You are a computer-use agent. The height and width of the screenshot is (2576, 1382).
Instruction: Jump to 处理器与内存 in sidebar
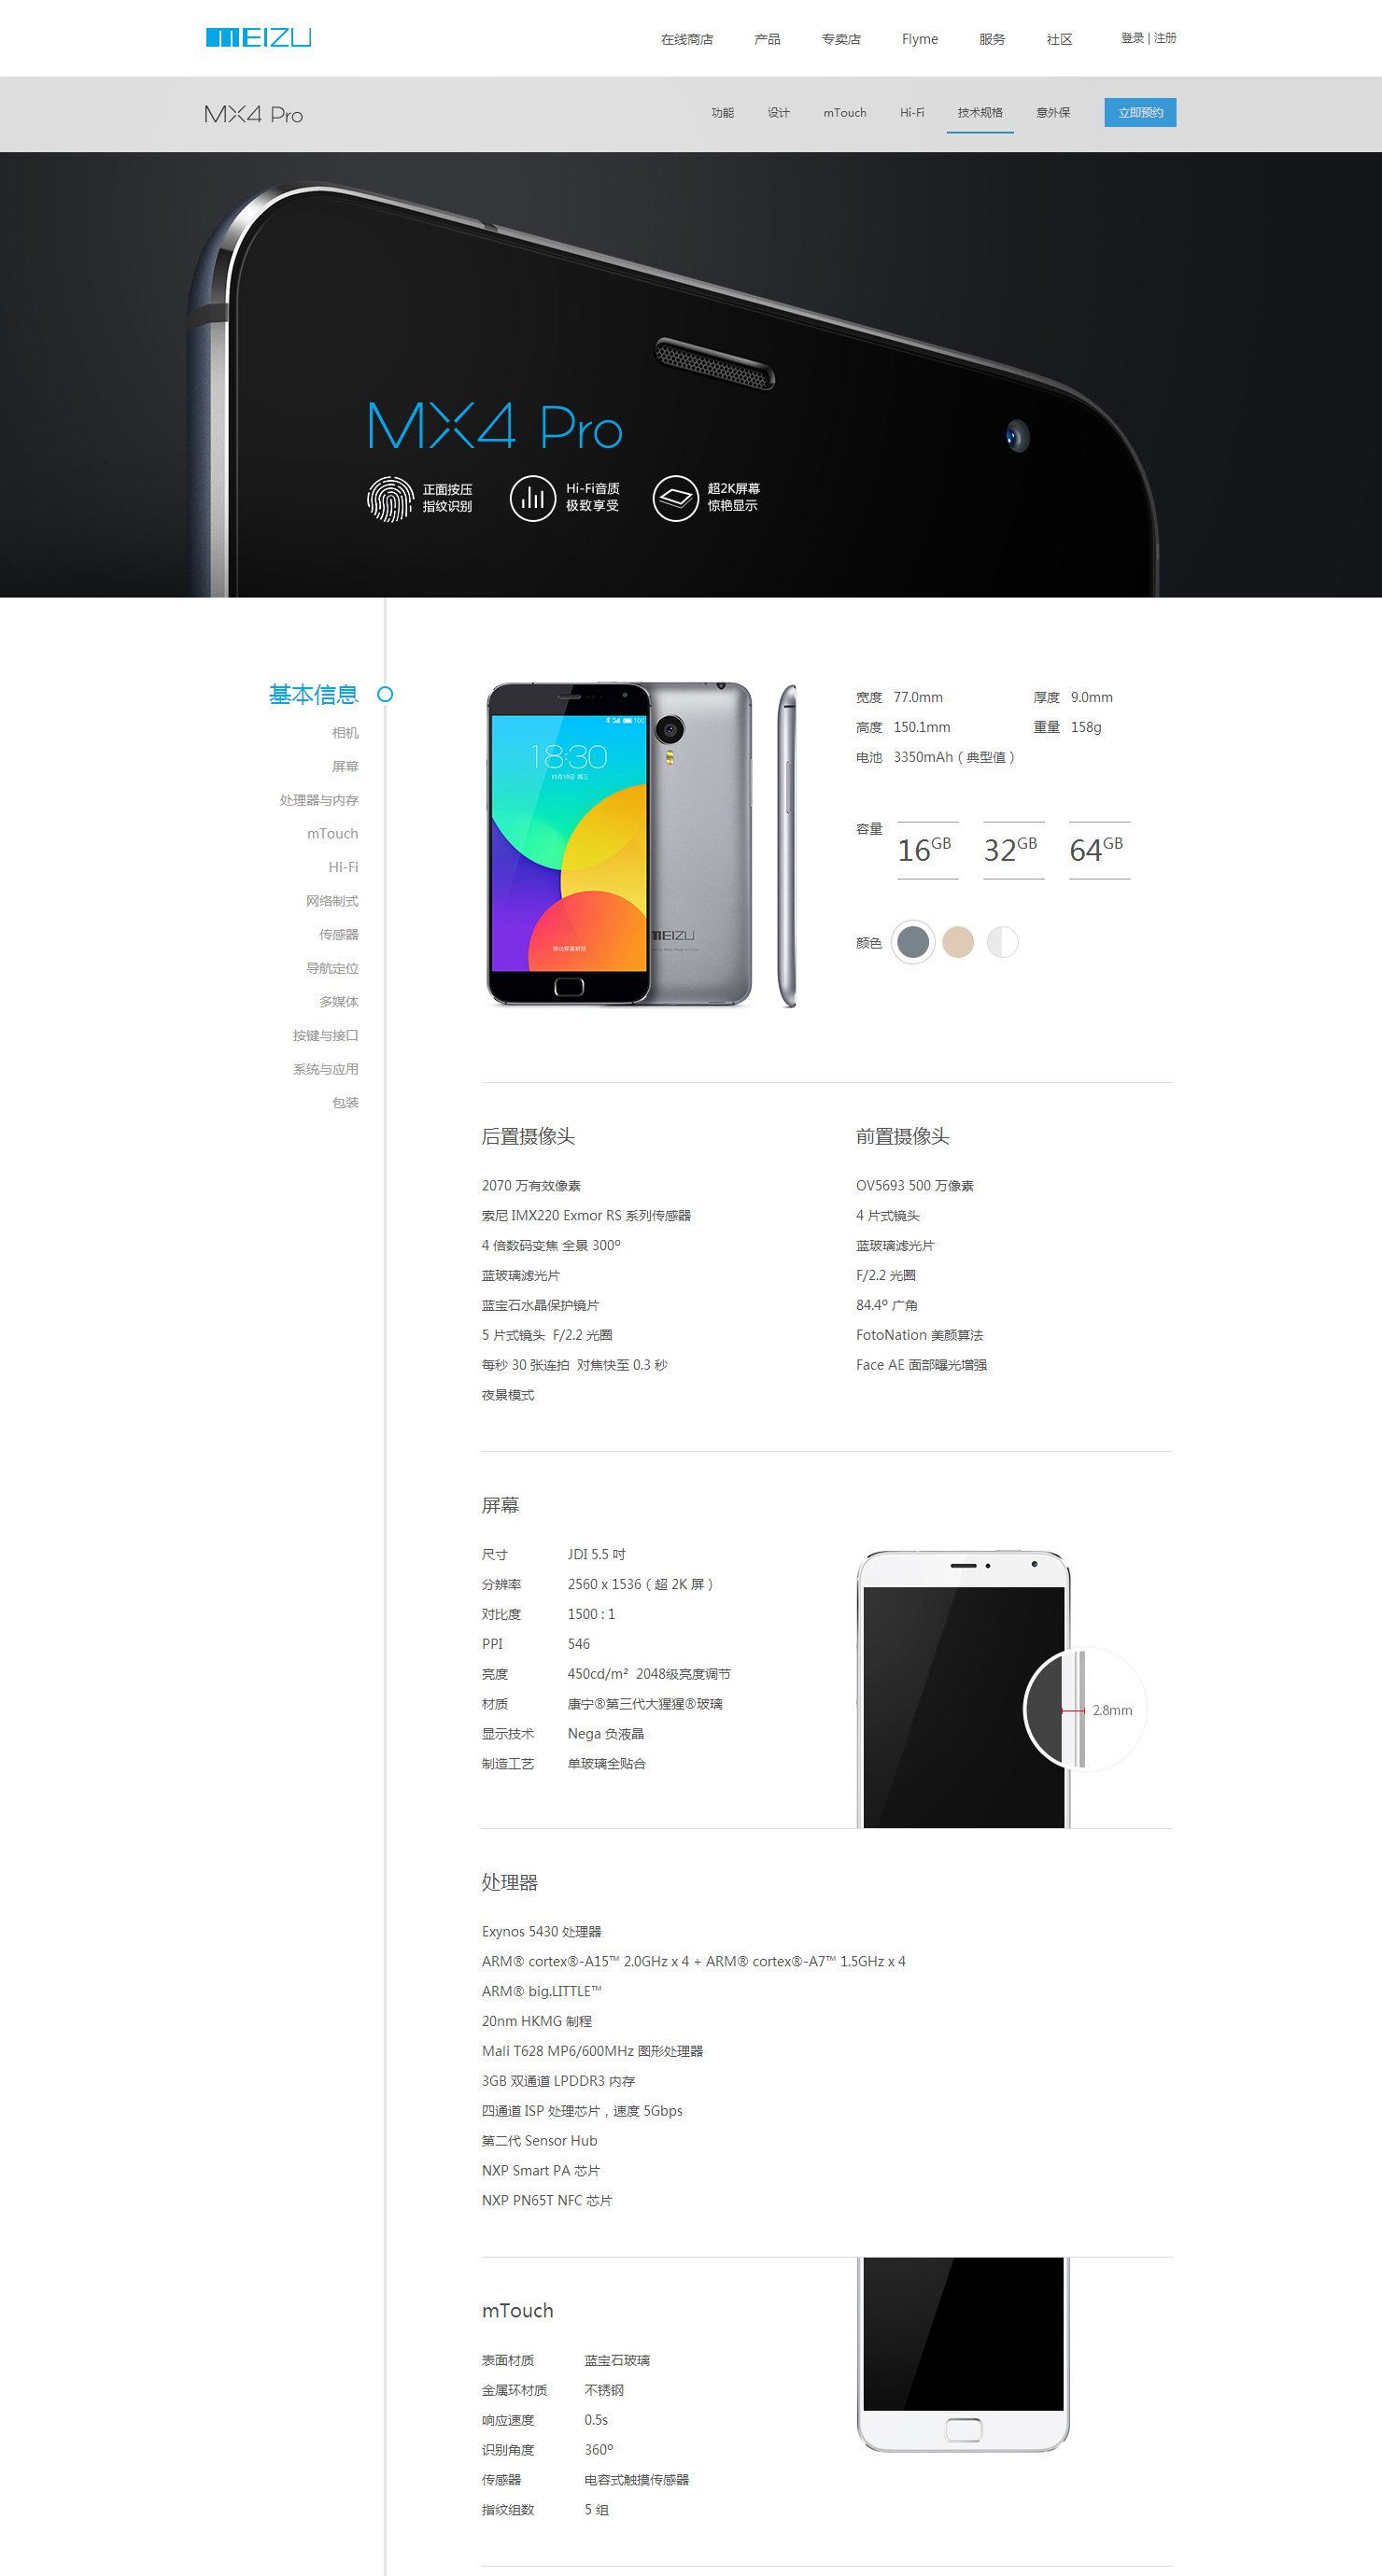coord(319,800)
